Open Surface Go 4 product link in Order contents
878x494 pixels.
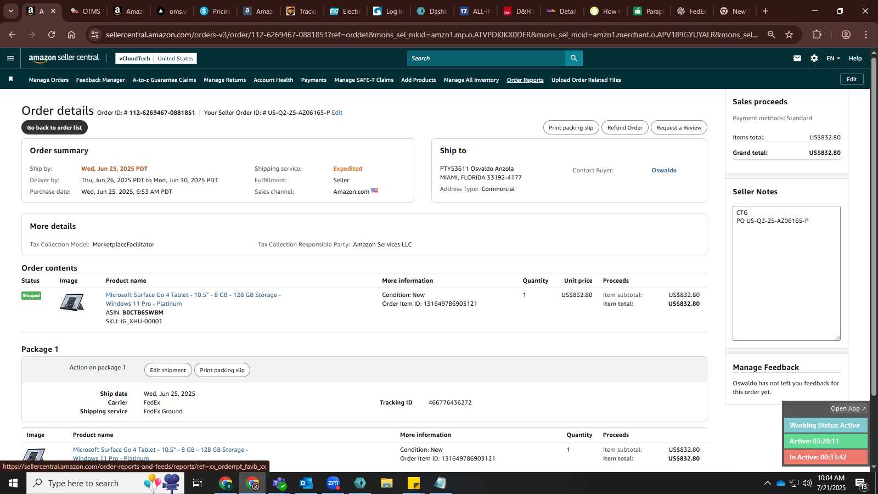tap(193, 299)
